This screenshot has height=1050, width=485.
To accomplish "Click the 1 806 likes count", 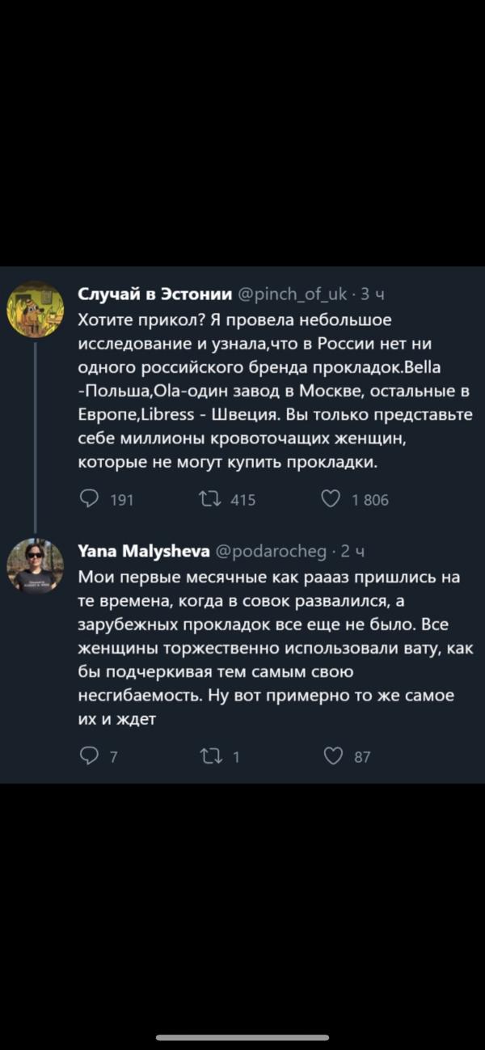I will (369, 500).
